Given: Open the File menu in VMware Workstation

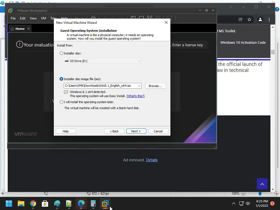Looking at the screenshot, I should (x=13, y=18).
